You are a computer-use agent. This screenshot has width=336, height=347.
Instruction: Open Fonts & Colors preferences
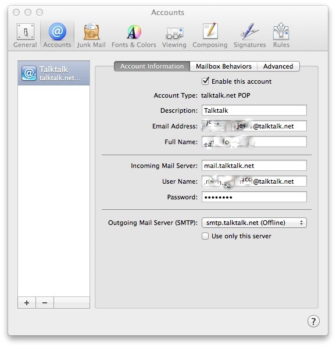click(x=134, y=35)
